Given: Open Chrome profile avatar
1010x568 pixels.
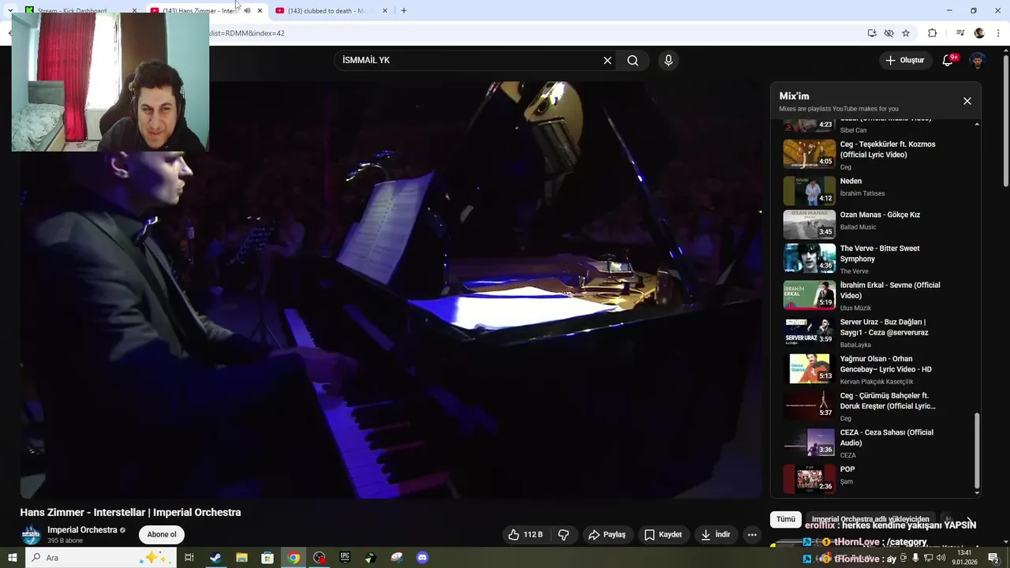Looking at the screenshot, I should (x=979, y=33).
